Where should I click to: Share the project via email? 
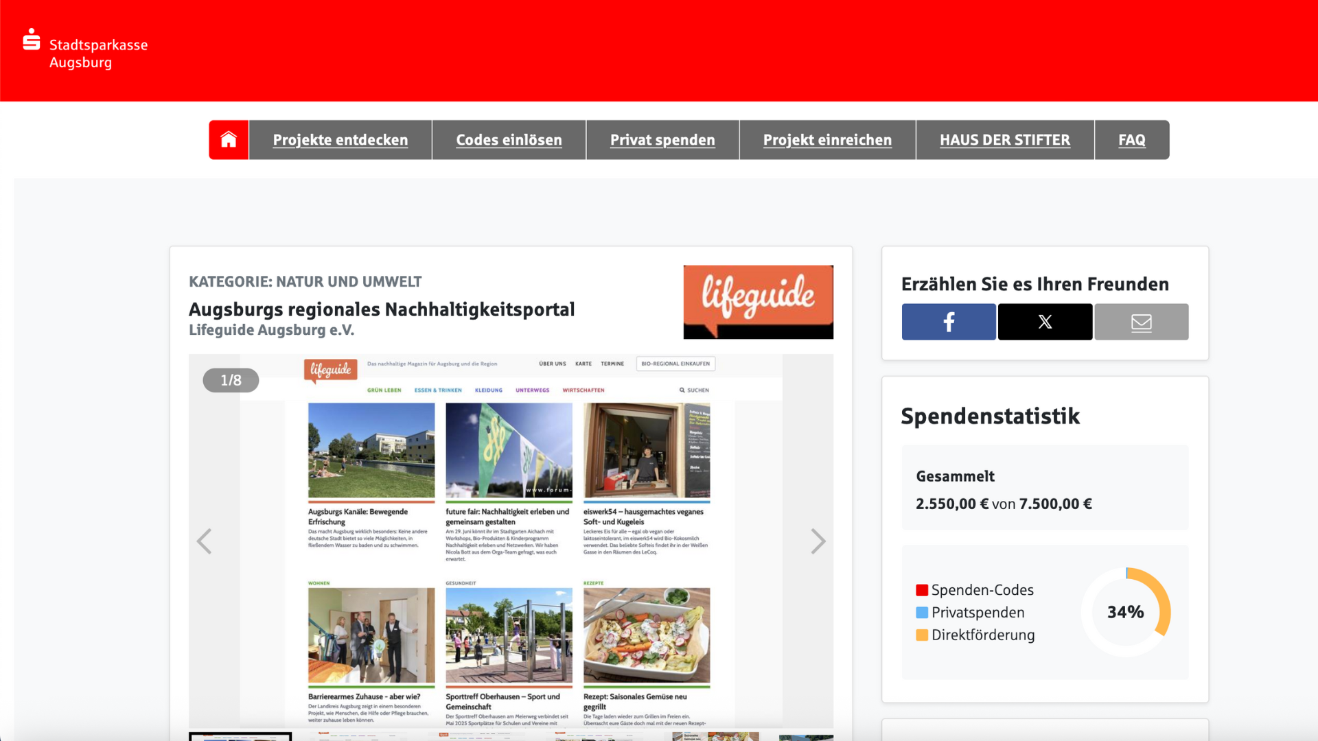(x=1141, y=322)
